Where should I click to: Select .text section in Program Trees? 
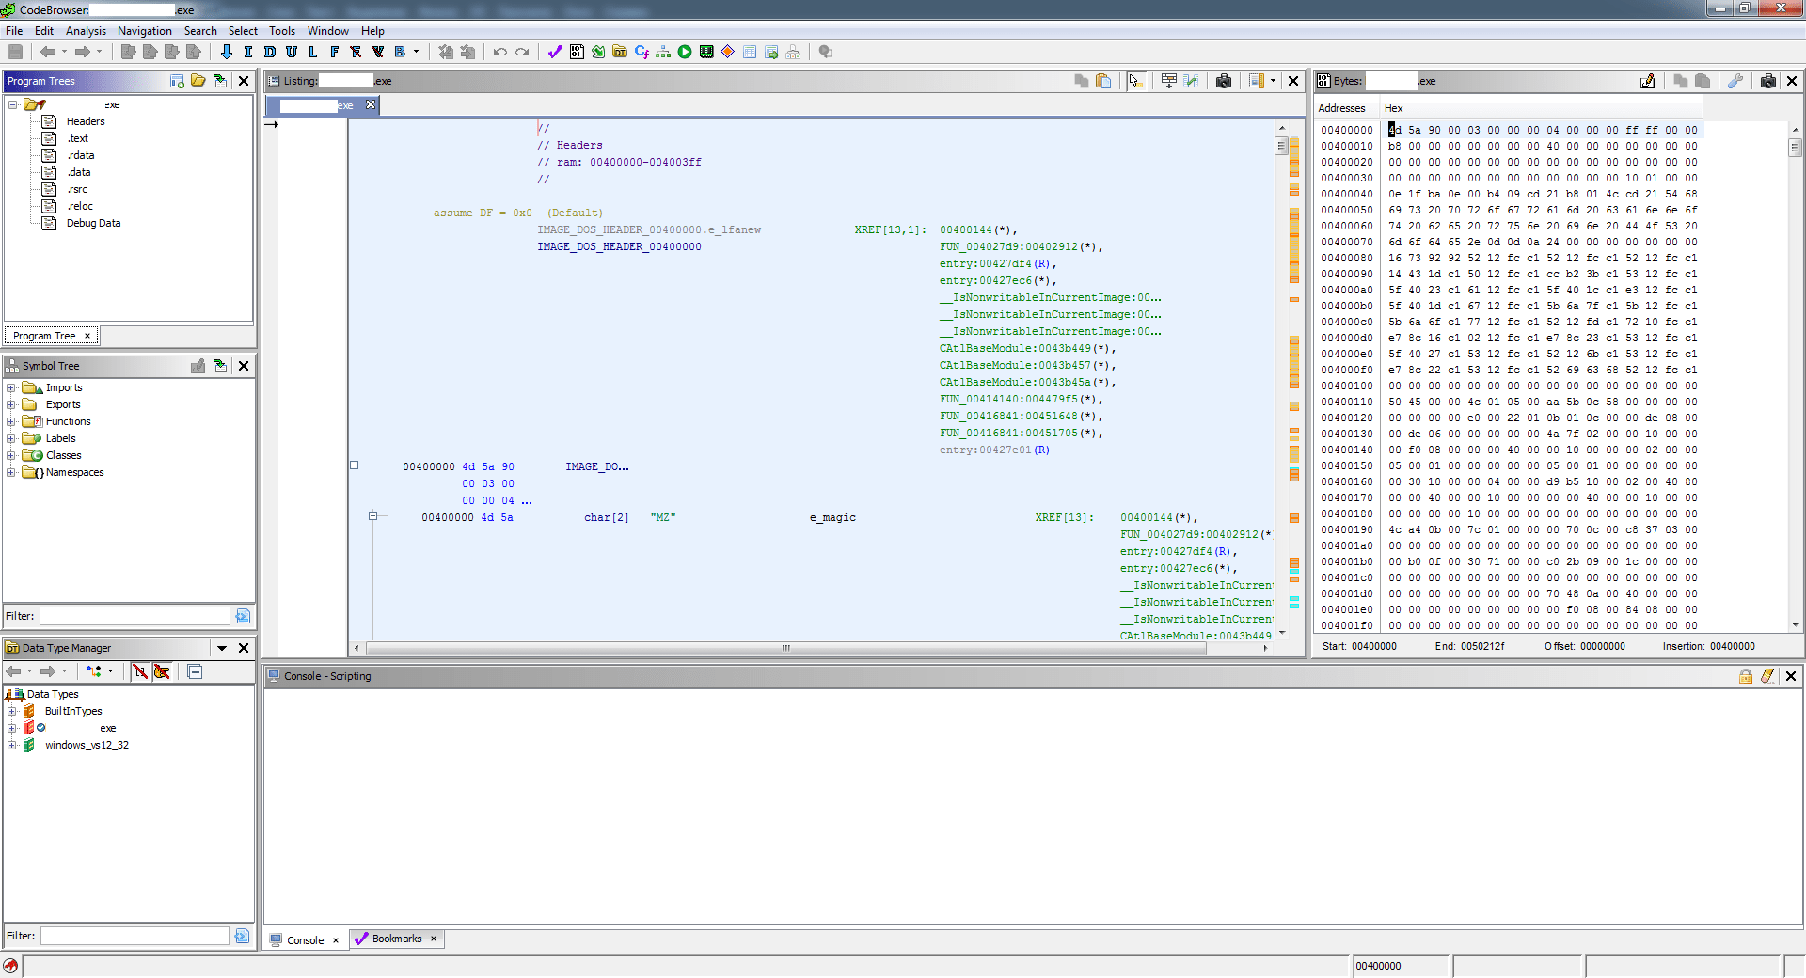pos(78,138)
